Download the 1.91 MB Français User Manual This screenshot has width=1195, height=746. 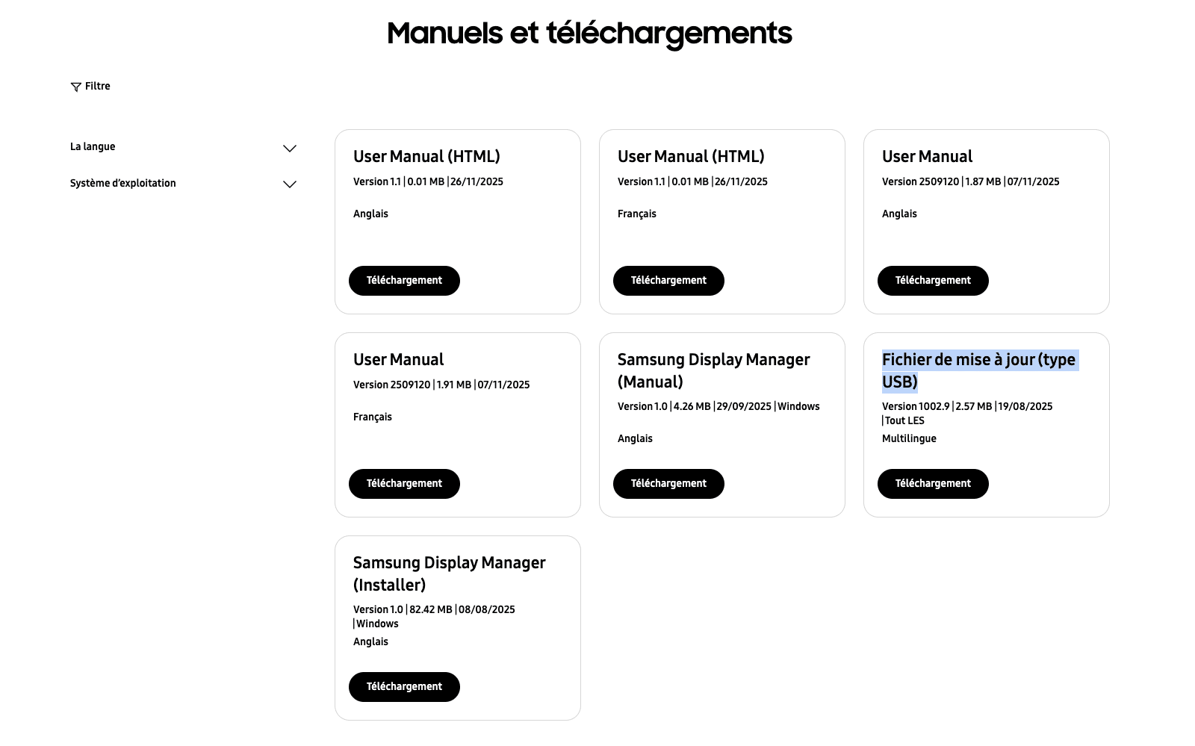point(404,484)
